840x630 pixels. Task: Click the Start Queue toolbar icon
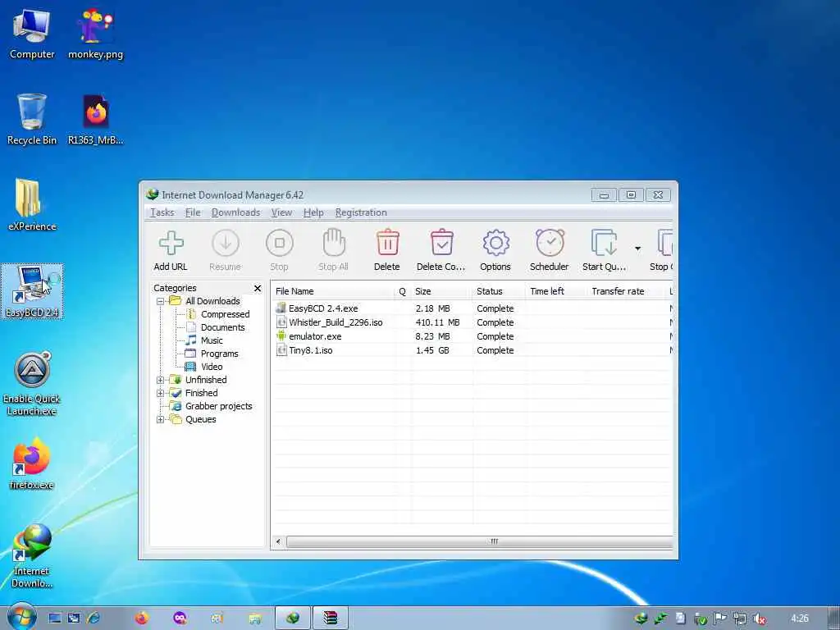coord(605,243)
